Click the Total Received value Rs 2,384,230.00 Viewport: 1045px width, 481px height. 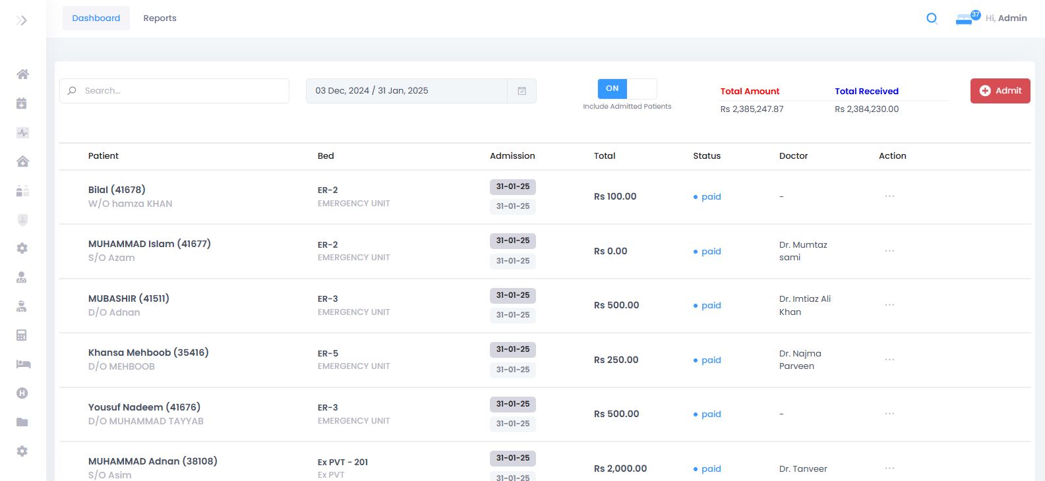pyautogui.click(x=866, y=109)
